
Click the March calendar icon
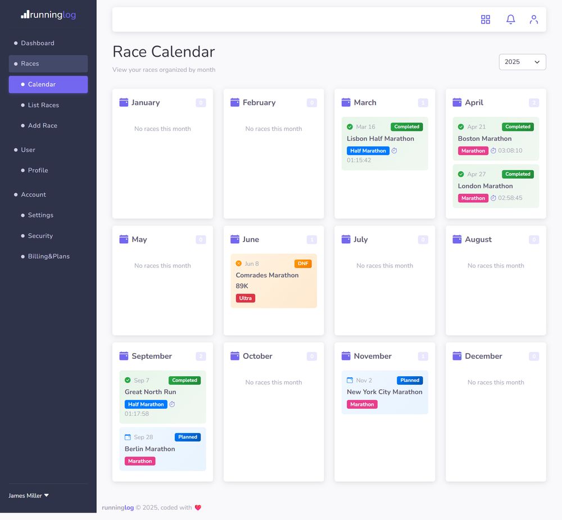[346, 102]
